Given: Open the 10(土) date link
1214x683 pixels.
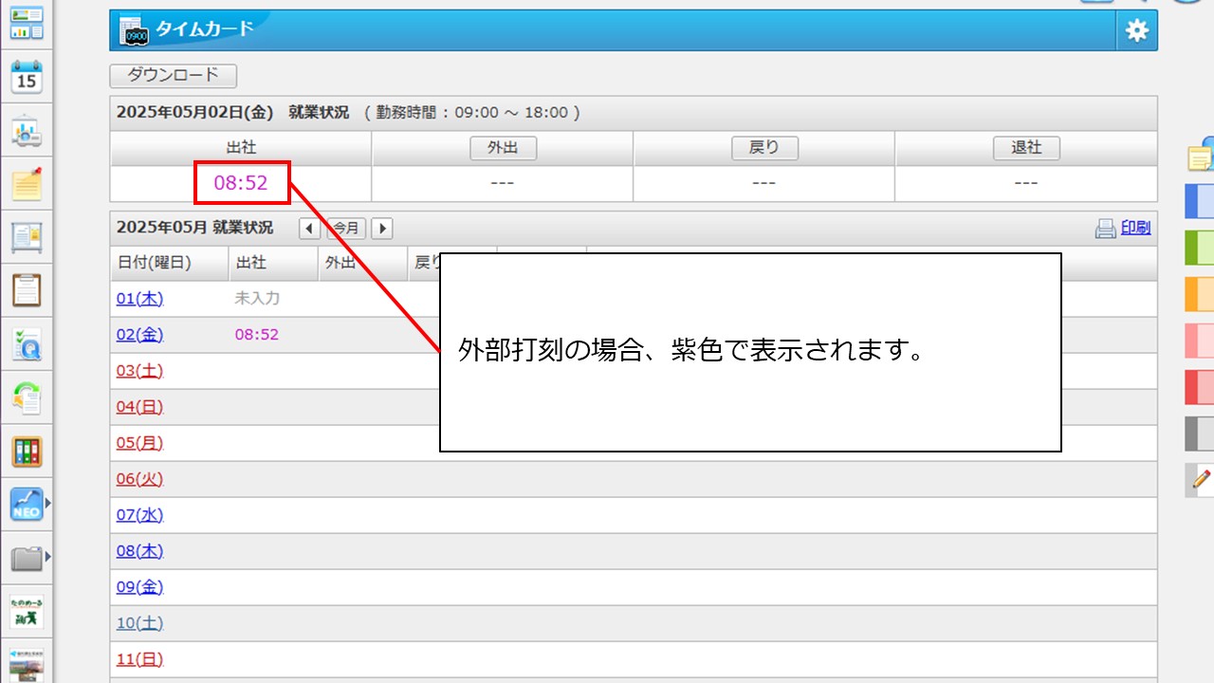Looking at the screenshot, I should point(139,623).
